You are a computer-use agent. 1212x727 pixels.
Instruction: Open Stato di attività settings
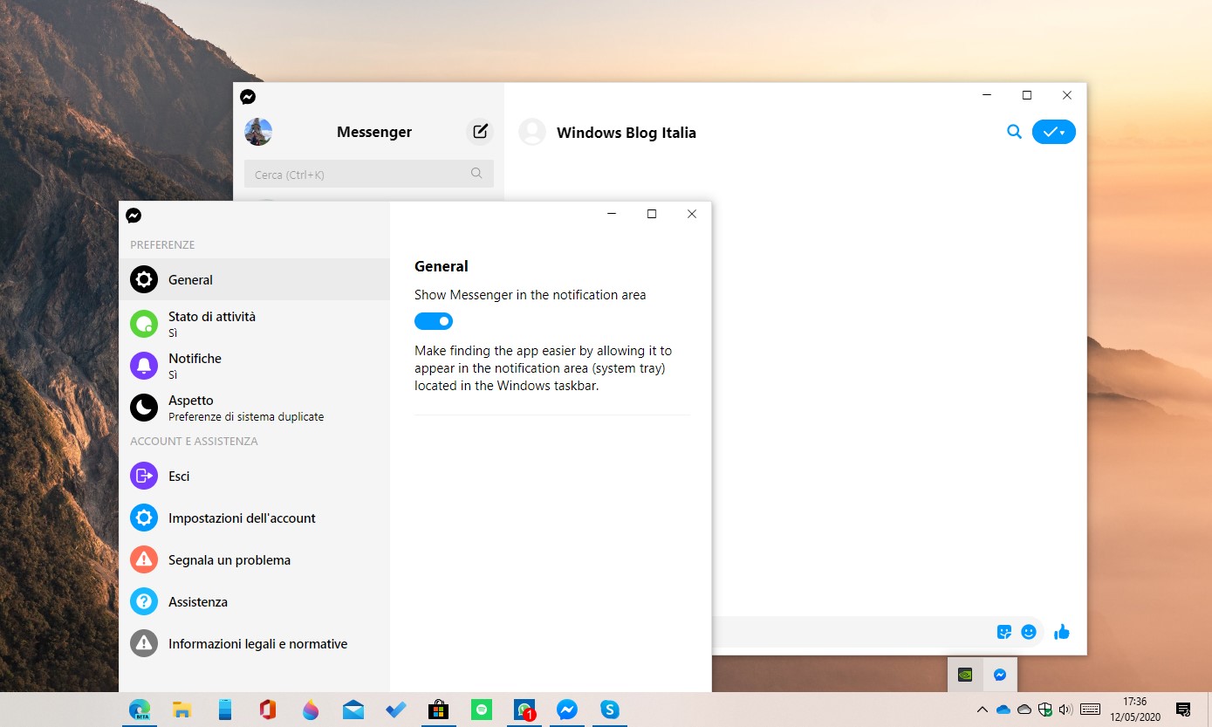click(254, 324)
